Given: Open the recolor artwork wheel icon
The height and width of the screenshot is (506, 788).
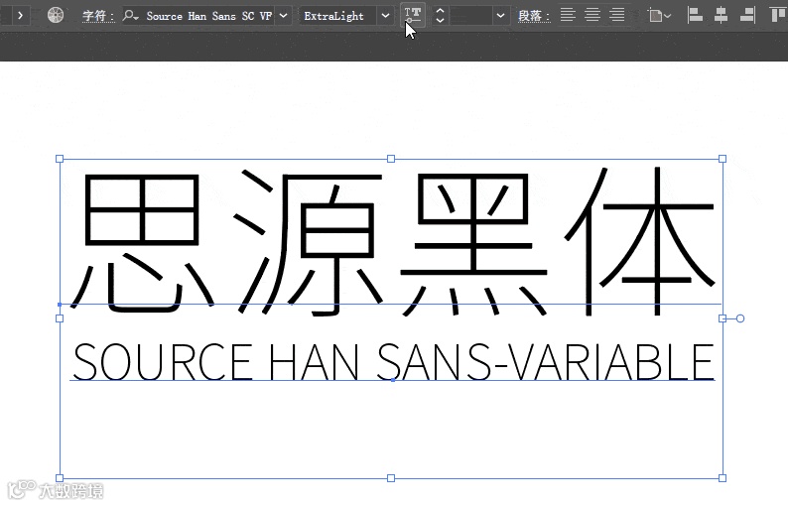Looking at the screenshot, I should tap(56, 16).
